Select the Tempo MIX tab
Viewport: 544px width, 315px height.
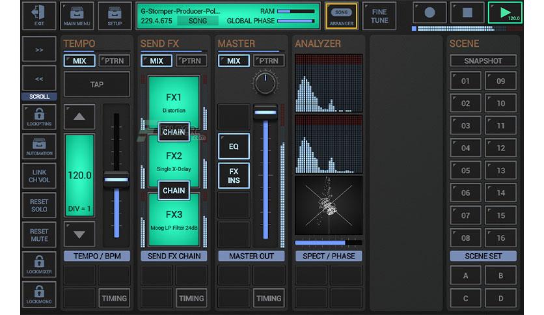point(79,61)
